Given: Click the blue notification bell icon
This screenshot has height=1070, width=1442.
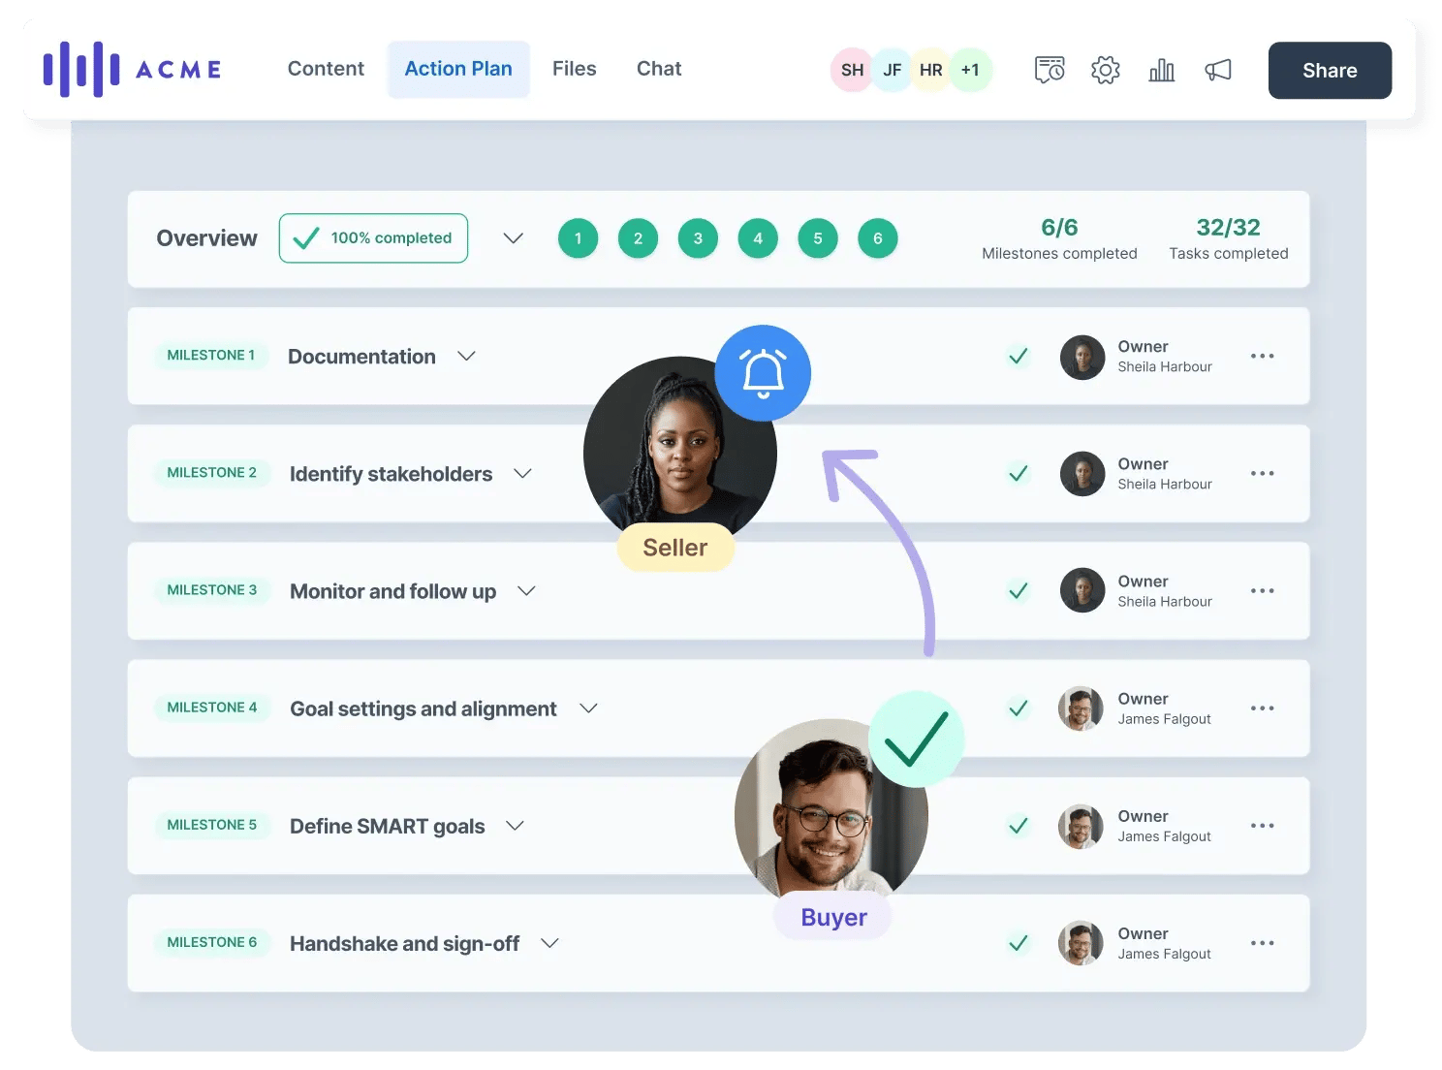Looking at the screenshot, I should pyautogui.click(x=763, y=373).
